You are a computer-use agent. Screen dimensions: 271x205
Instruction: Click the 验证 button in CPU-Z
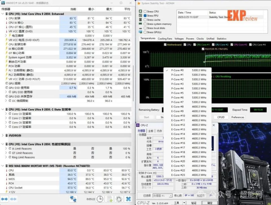(194, 203)
